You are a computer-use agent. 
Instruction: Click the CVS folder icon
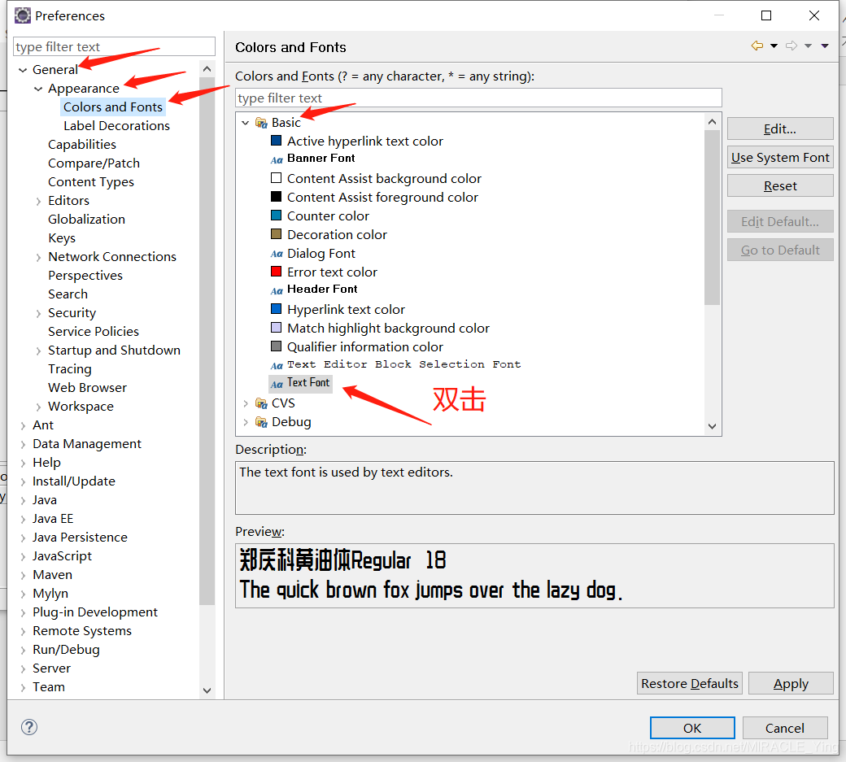click(x=262, y=403)
